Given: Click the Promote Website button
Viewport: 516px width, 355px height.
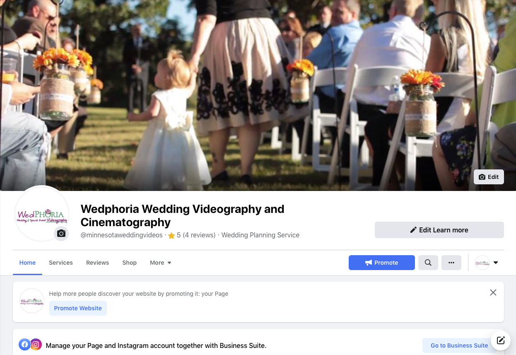Looking at the screenshot, I should [78, 308].
